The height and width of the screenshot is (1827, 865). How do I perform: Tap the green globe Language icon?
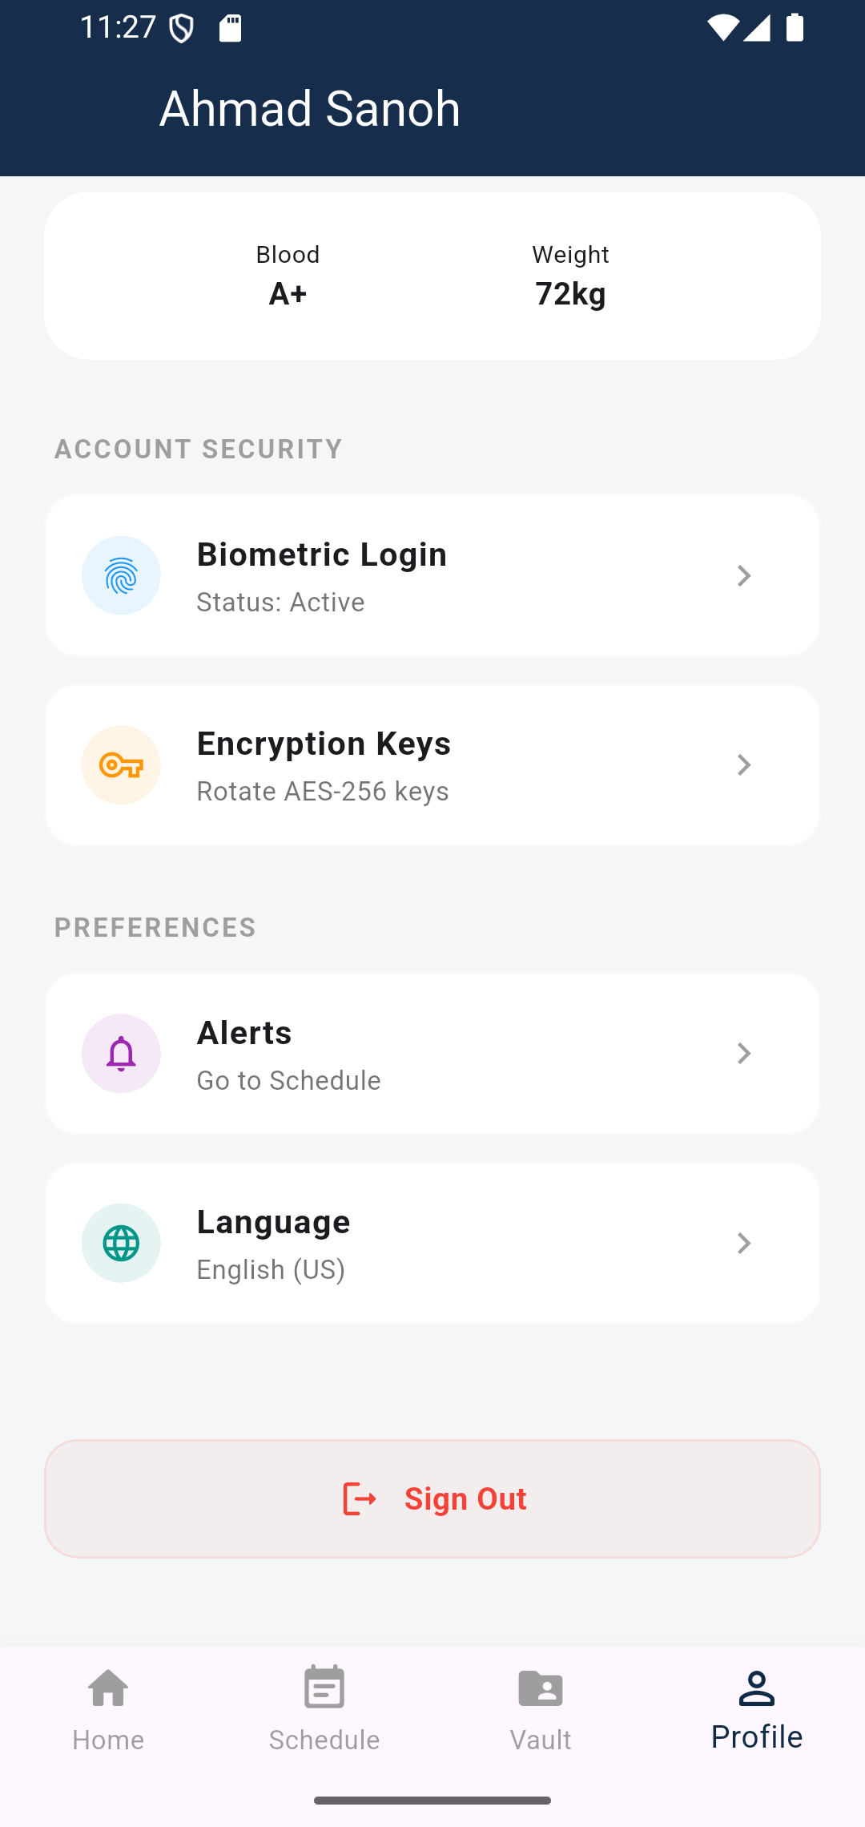pos(121,1243)
